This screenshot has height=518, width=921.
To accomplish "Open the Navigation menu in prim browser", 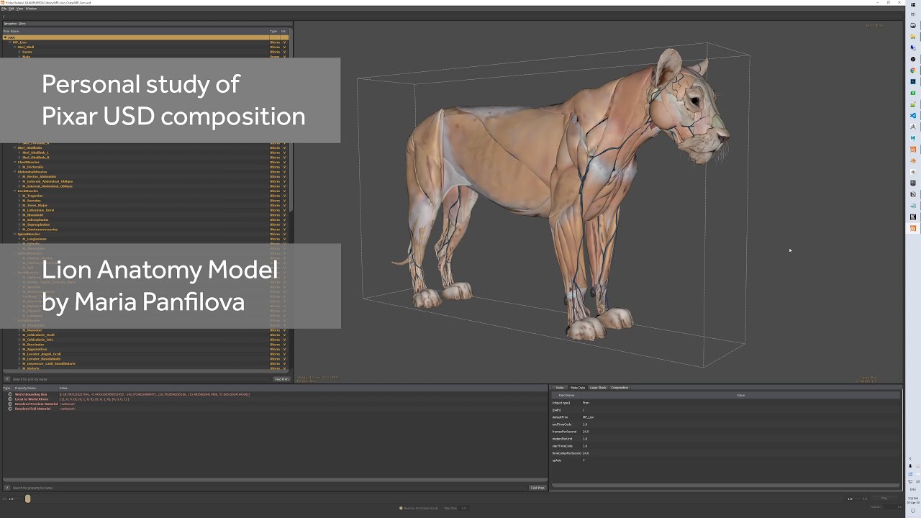I will click(11, 24).
